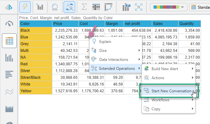Click the grid table formatting icon
210x124 pixels.
(96, 7)
